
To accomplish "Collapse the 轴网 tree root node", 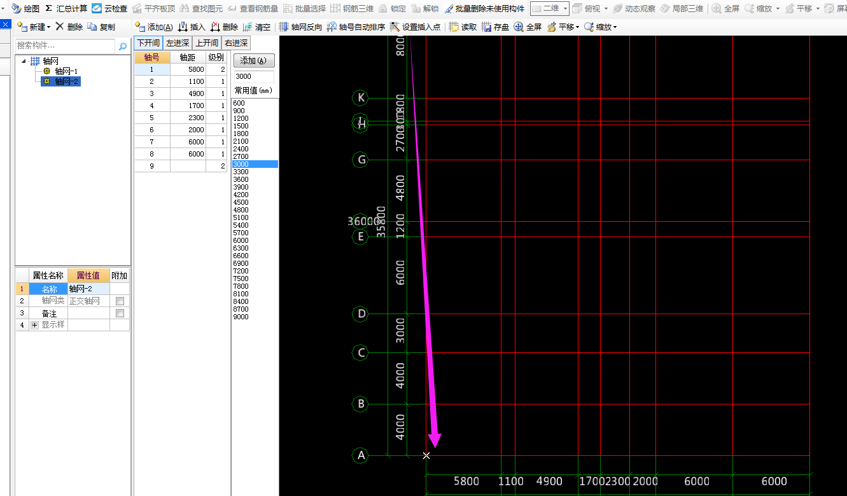I will pos(24,61).
